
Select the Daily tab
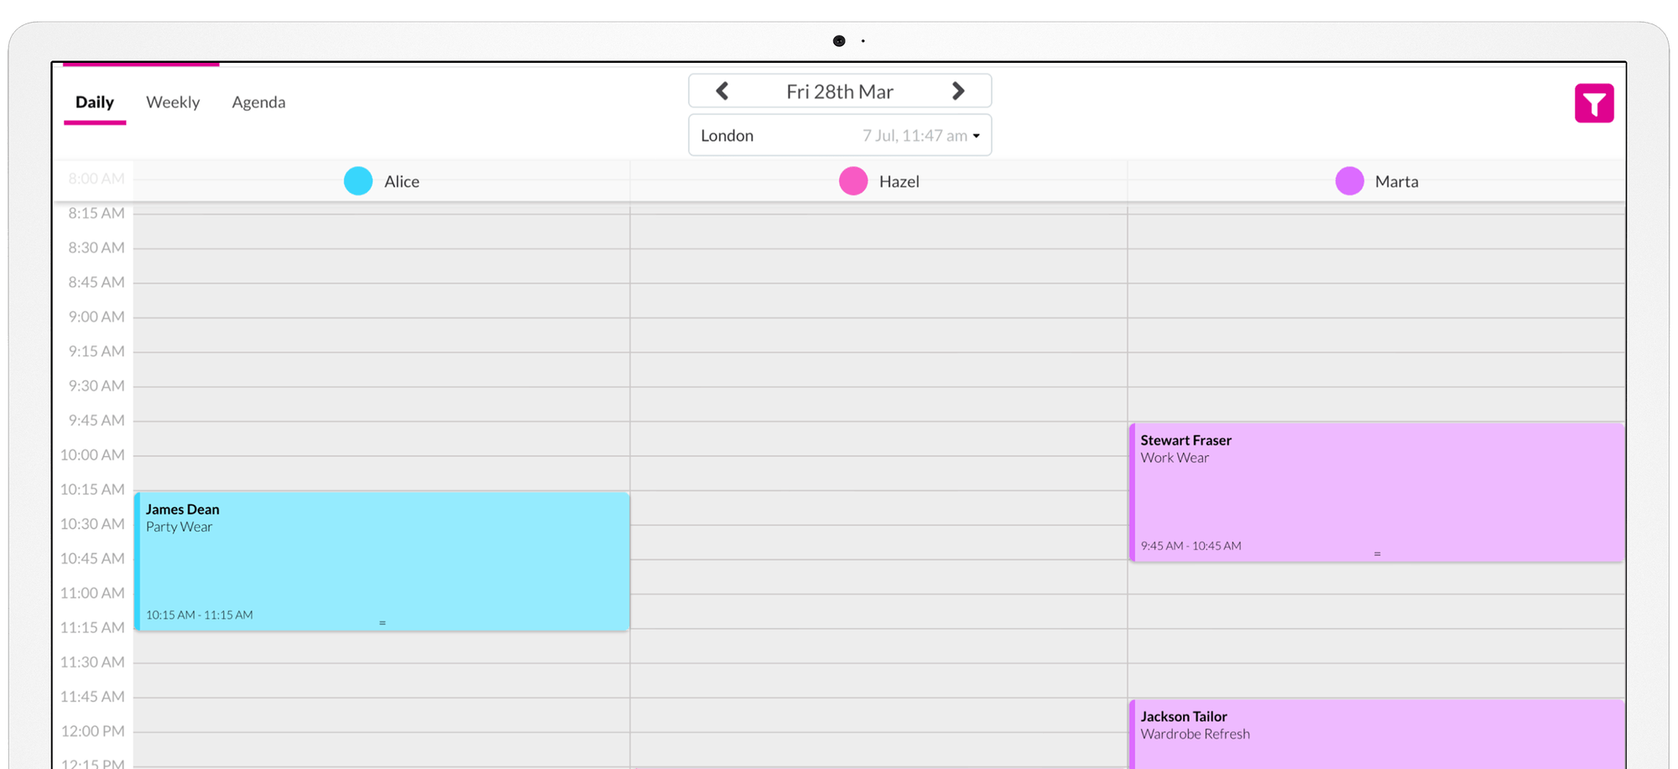(94, 101)
